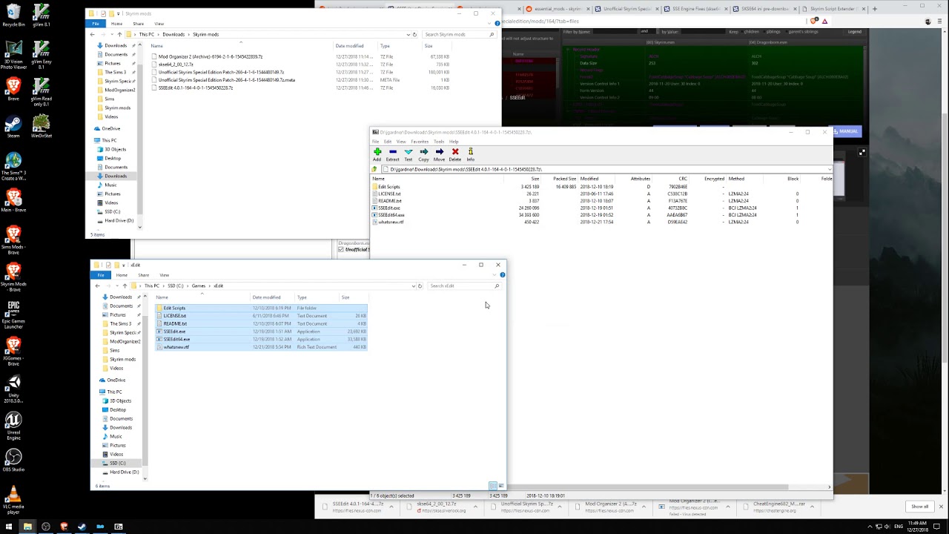Image resolution: width=949 pixels, height=534 pixels.
Task: Open the Help menu in 7-Zip
Action: (x=454, y=142)
